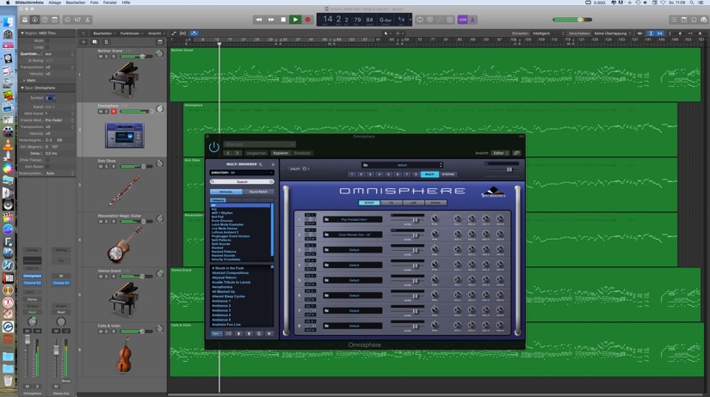The width and height of the screenshot is (710, 397).
Task: Select the SYSTEM button in Omnisphere
Action: click(448, 174)
